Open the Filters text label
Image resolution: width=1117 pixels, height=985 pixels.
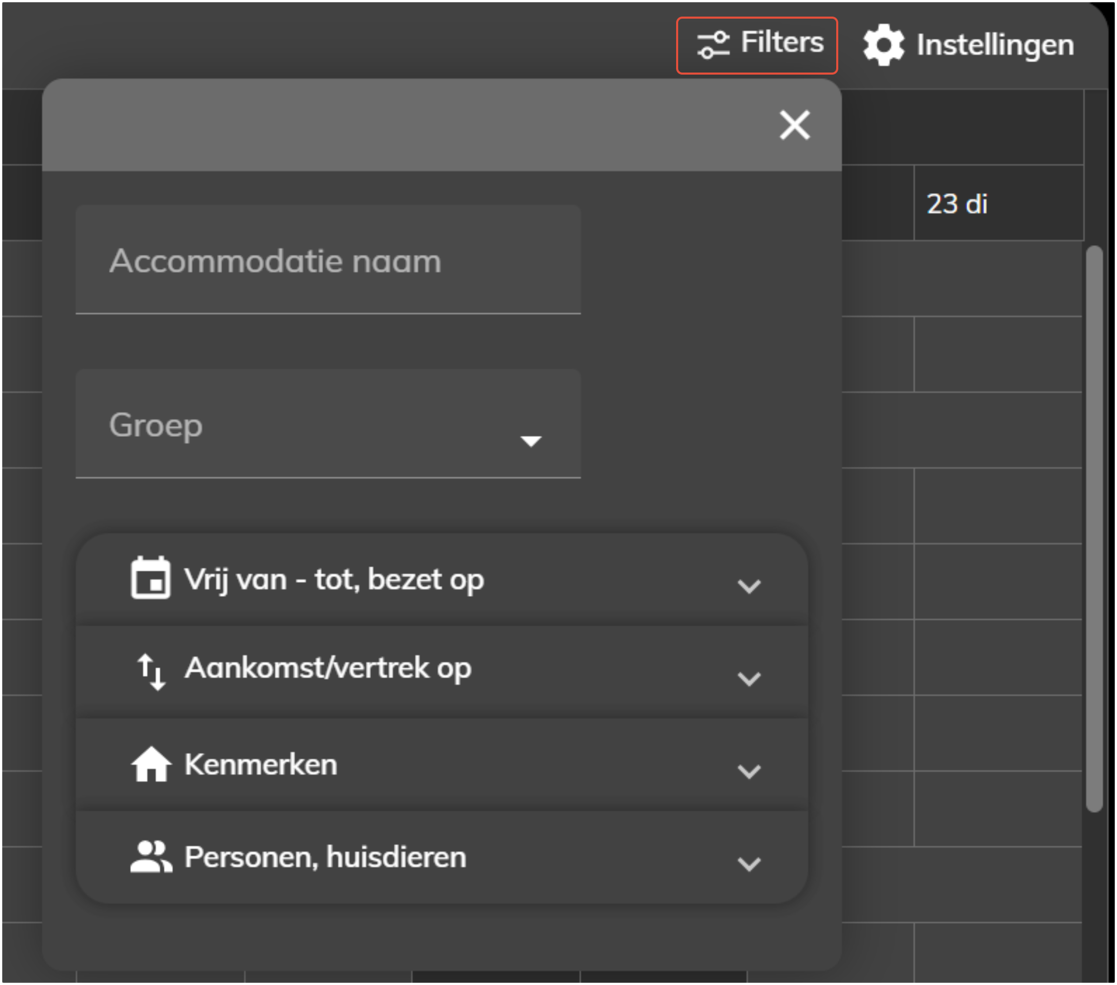(781, 42)
